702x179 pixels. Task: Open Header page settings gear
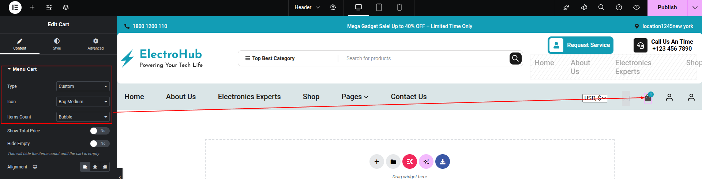coord(333,7)
